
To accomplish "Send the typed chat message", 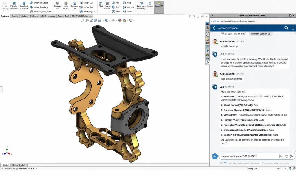I will click(292, 156).
